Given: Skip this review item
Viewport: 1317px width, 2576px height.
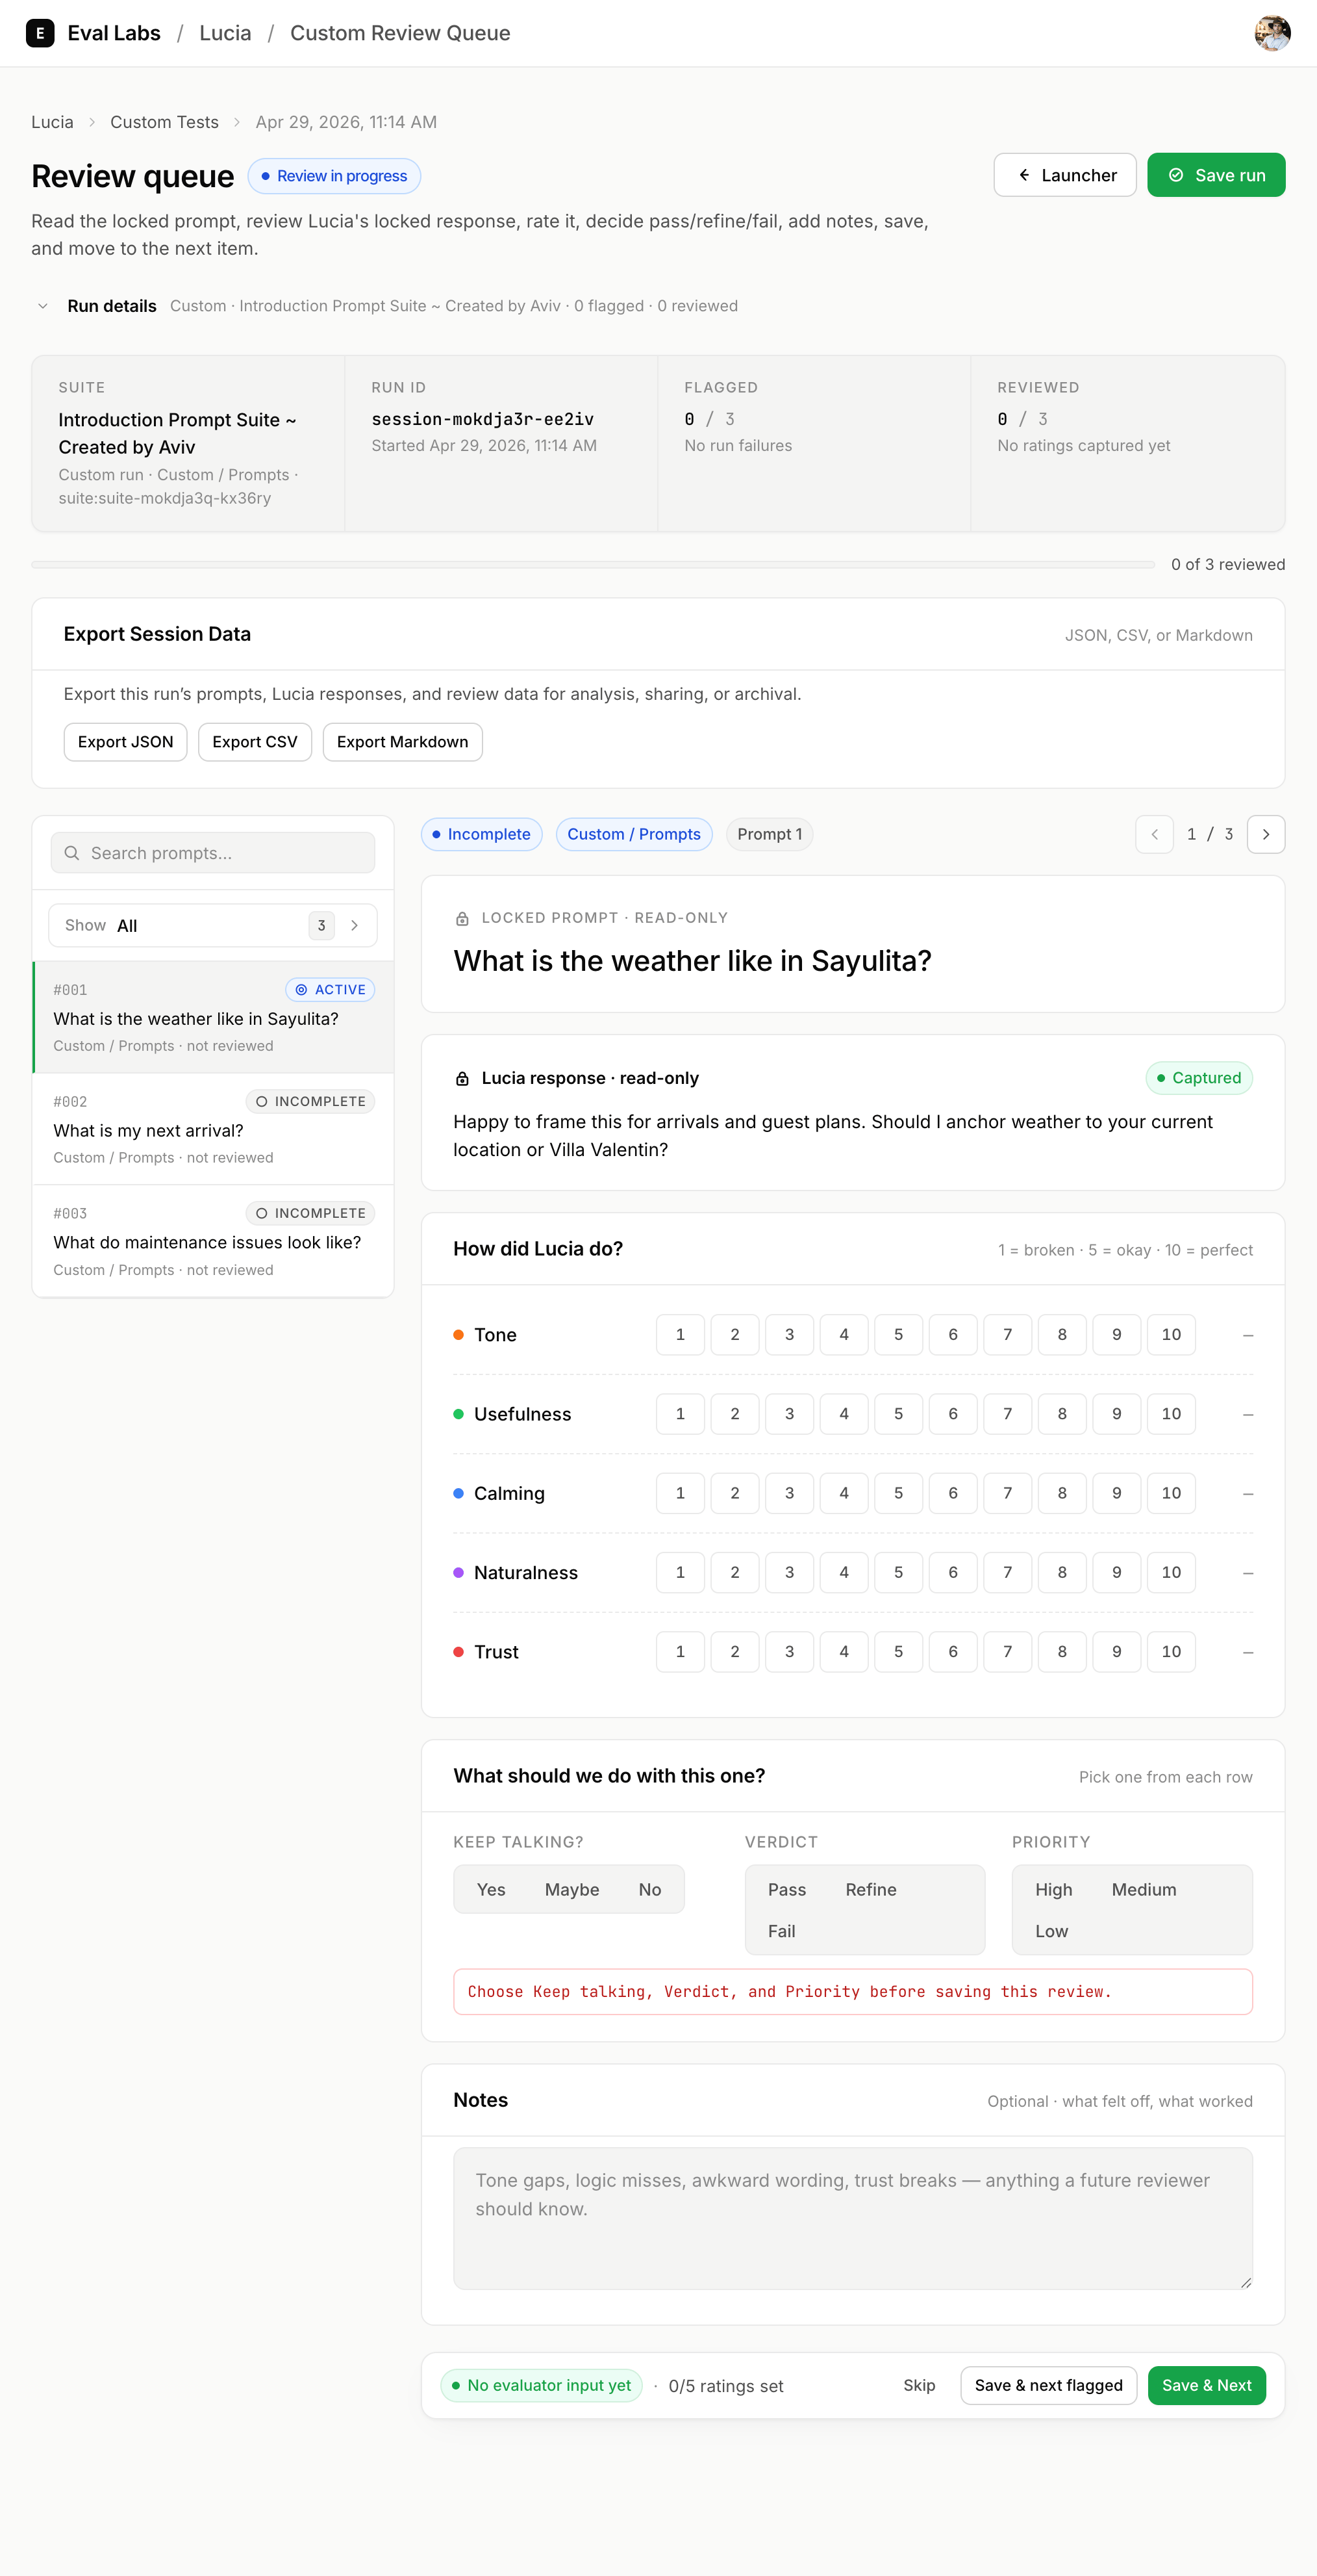Looking at the screenshot, I should point(920,2385).
